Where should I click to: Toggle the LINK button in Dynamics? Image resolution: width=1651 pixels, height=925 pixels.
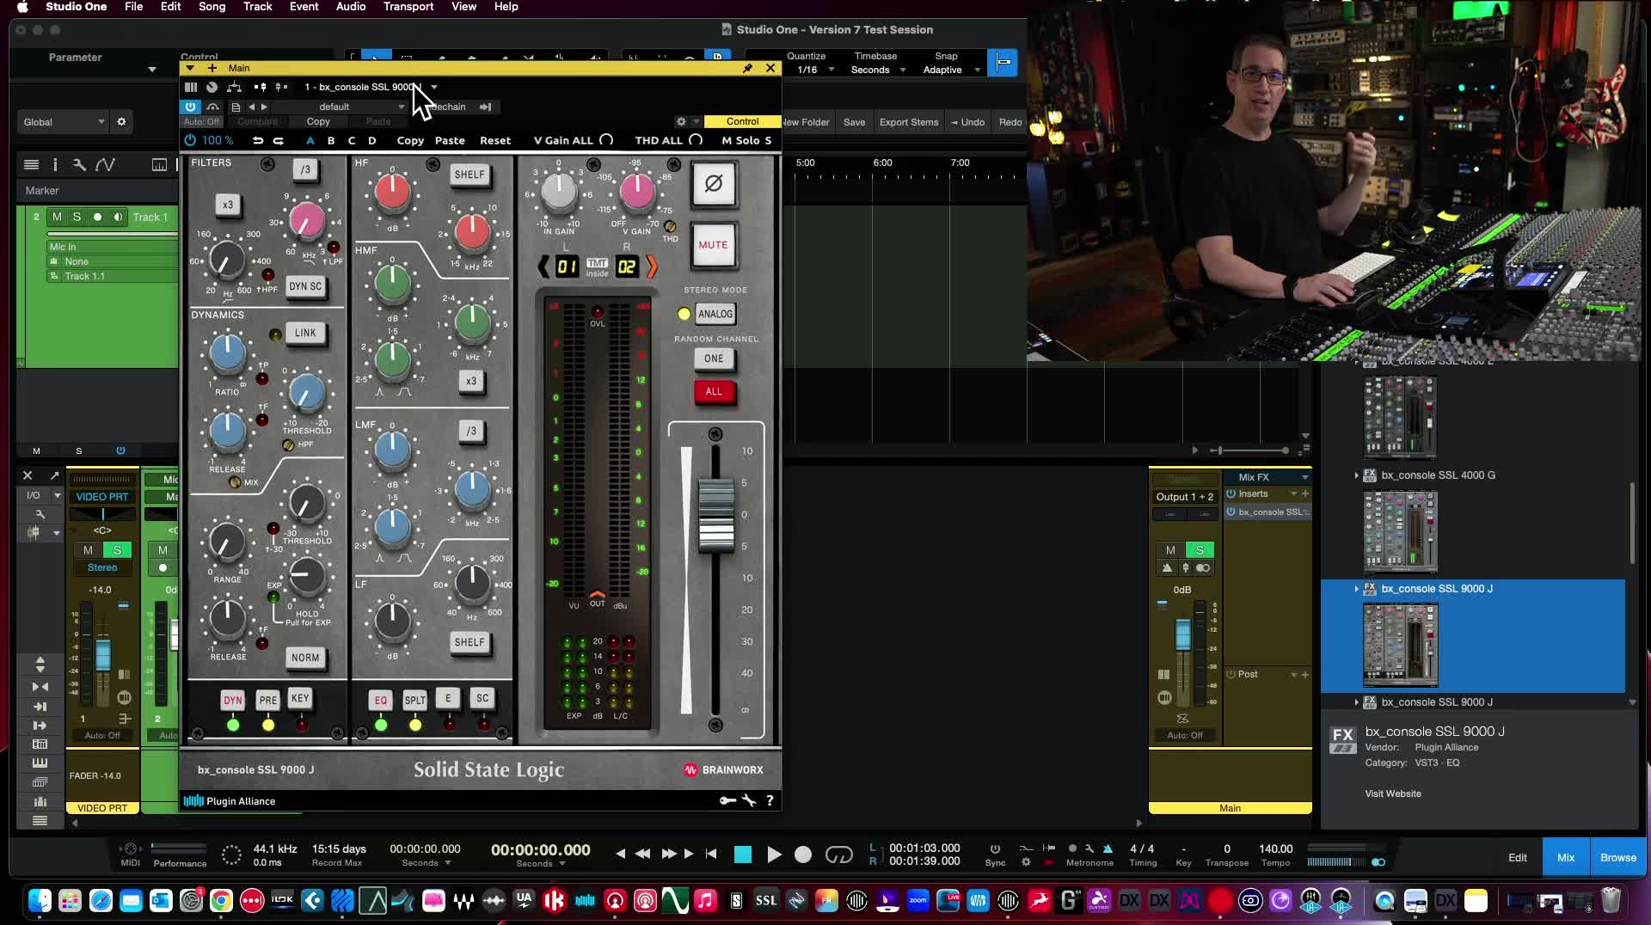(x=305, y=333)
